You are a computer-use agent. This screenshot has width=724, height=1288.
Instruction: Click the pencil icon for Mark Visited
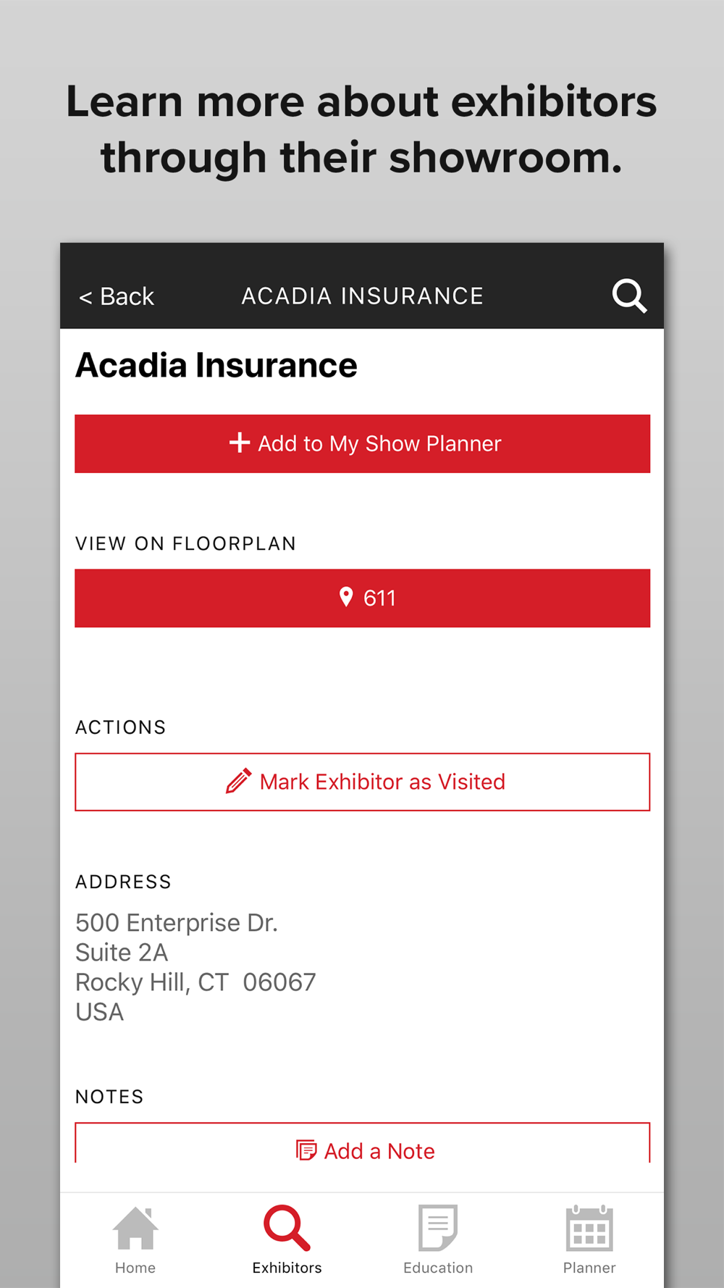pyautogui.click(x=238, y=781)
